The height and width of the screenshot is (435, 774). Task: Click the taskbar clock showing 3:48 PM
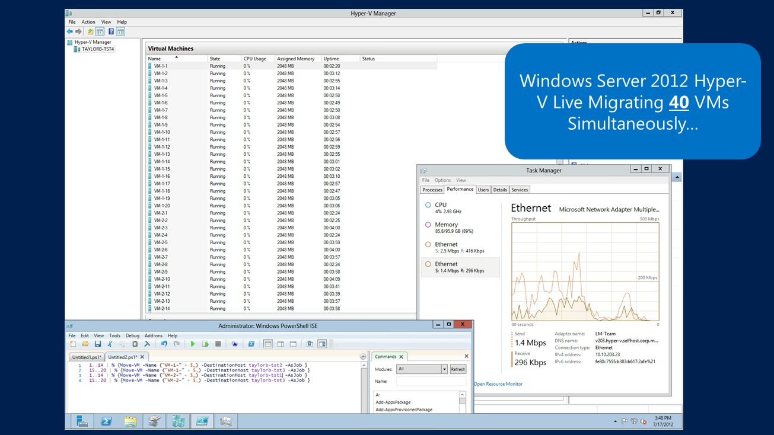click(x=662, y=421)
